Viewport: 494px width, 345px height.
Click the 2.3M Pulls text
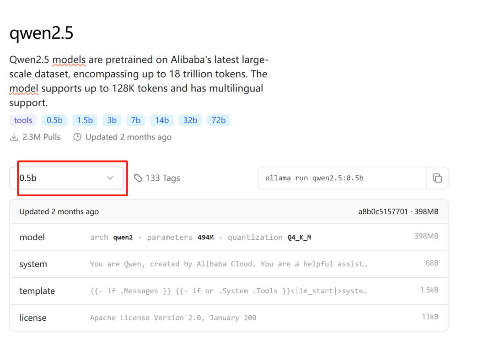coord(41,137)
